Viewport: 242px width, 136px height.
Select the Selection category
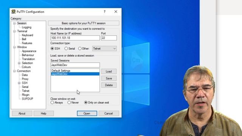click(27, 63)
